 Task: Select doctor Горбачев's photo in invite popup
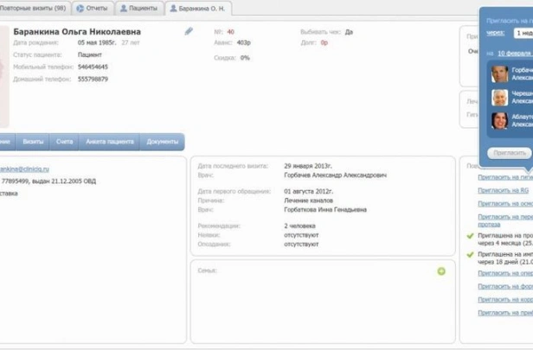point(499,73)
